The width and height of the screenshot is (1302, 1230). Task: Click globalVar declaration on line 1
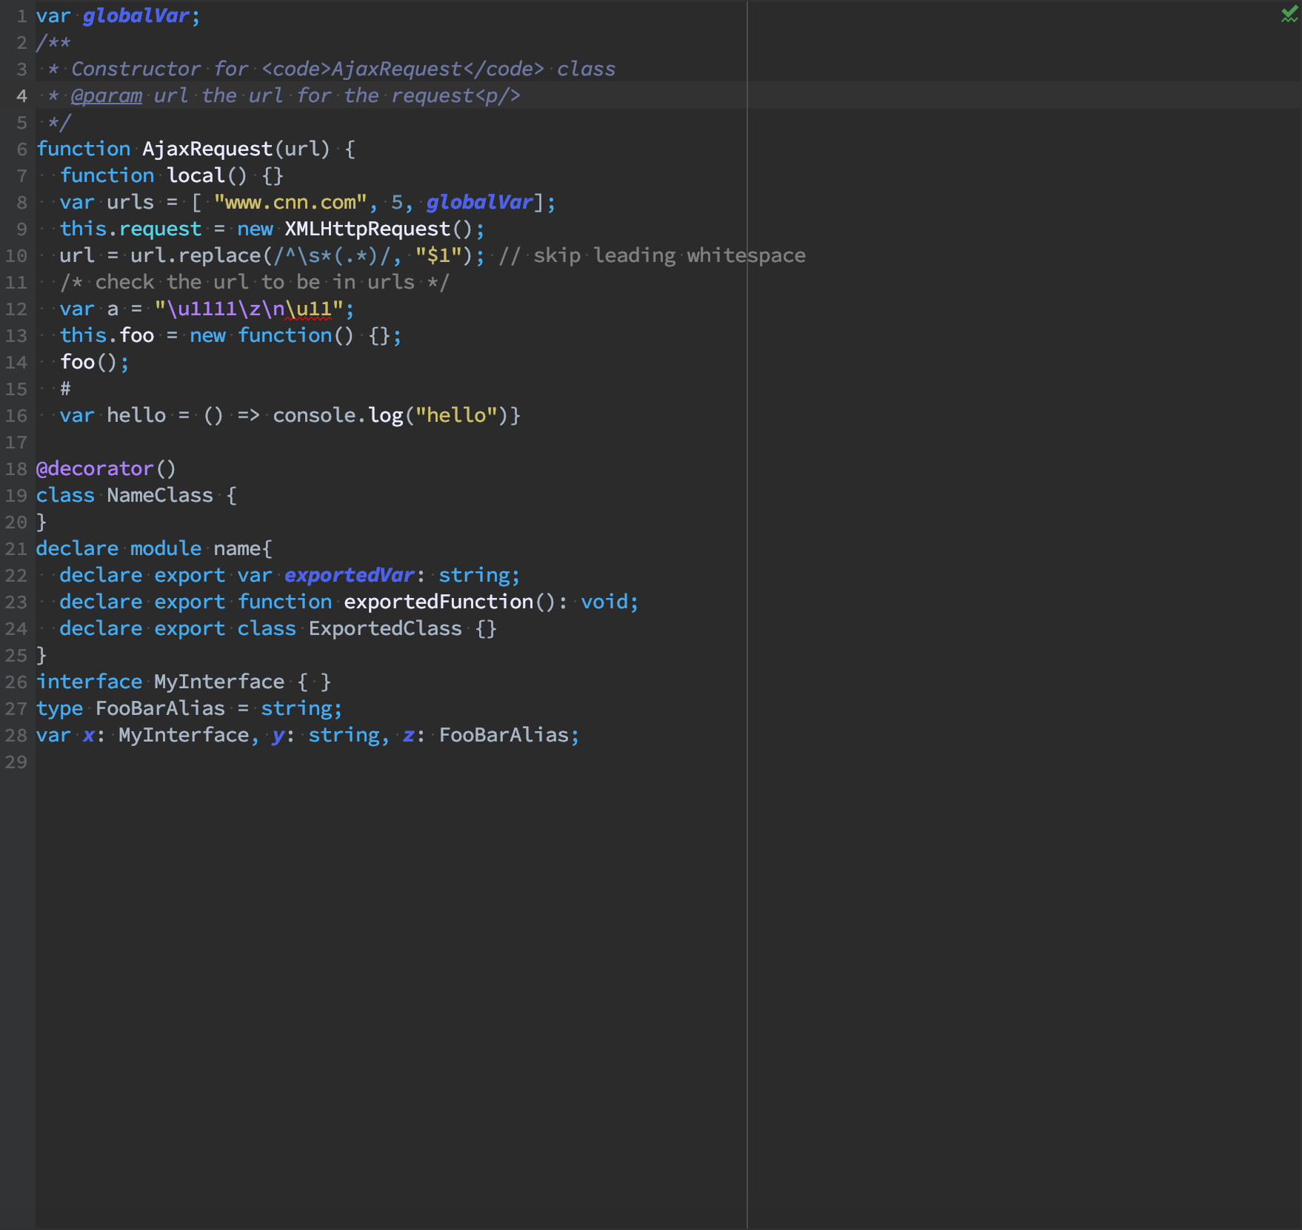coord(136,16)
